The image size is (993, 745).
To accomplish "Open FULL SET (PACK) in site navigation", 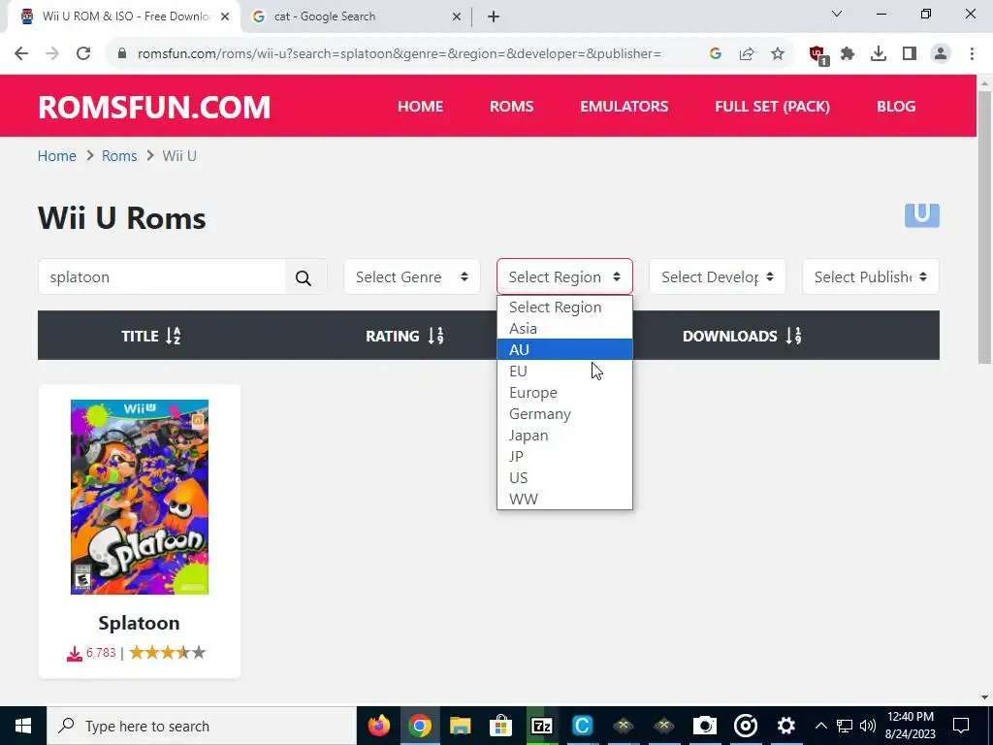I will [x=773, y=107].
